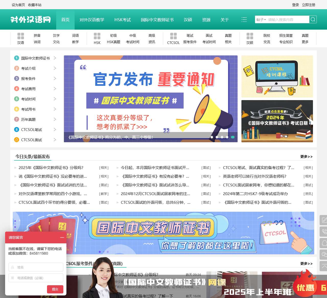Screen dimensions: 327x298
Task: Click the 姓名 input field
Action: click(36, 267)
